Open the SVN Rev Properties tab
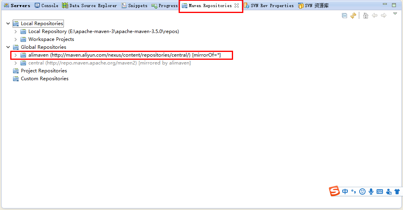Viewport: 403px width, 210px height. [x=269, y=6]
